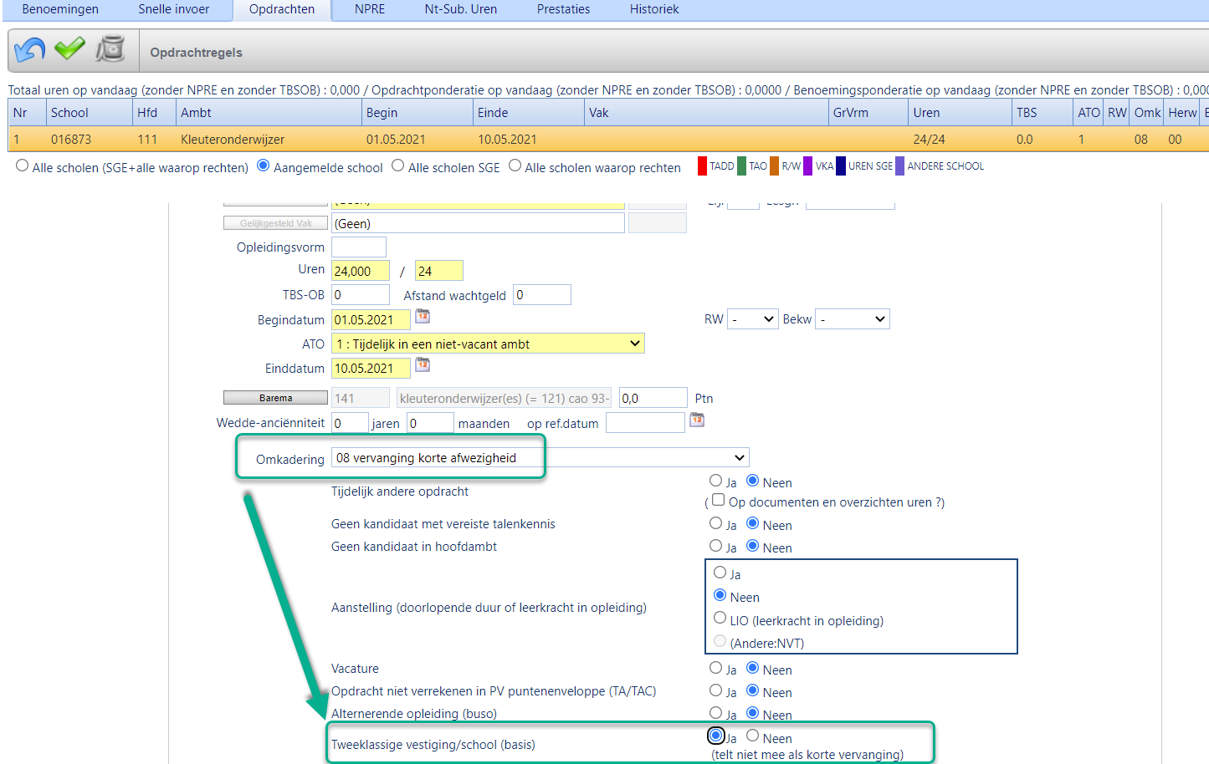Select the Opdrachten tab
This screenshot has width=1209, height=764.
pyautogui.click(x=282, y=9)
